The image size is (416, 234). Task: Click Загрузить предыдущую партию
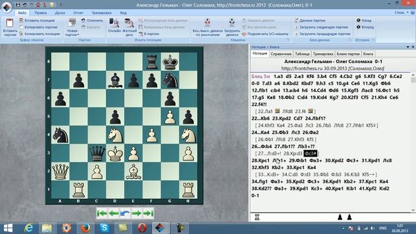click(x=322, y=34)
